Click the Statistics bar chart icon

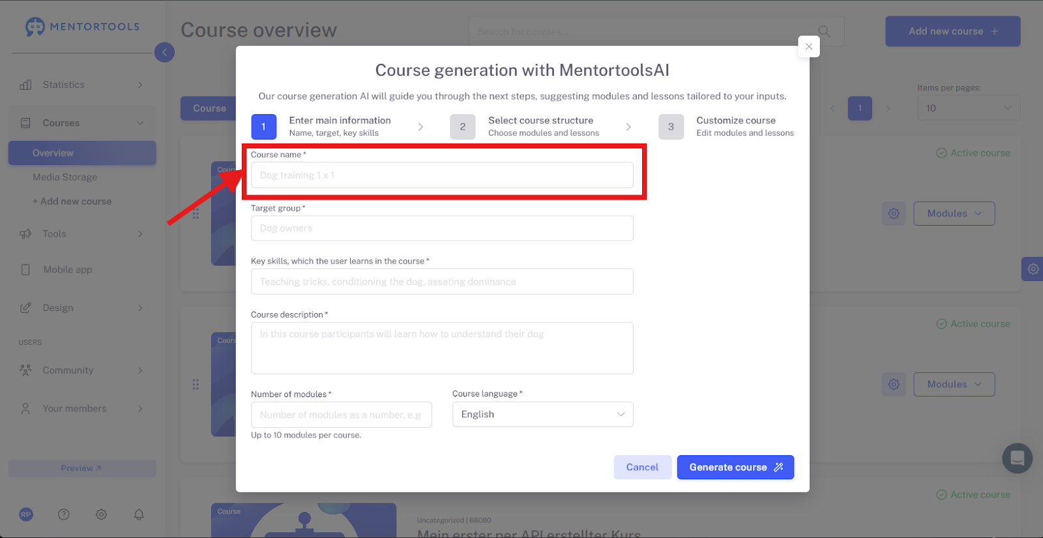click(x=25, y=85)
